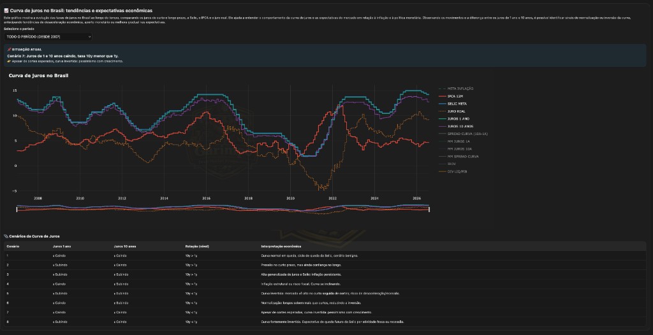Click the chart icon beside page title
Screen dimensions: 653x335
click(6, 10)
